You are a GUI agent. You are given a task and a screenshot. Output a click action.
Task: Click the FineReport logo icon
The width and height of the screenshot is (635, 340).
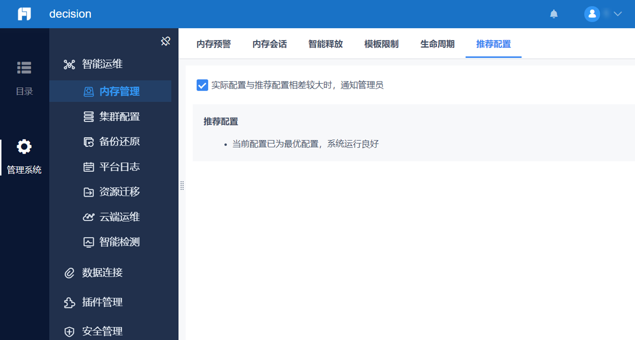point(24,14)
